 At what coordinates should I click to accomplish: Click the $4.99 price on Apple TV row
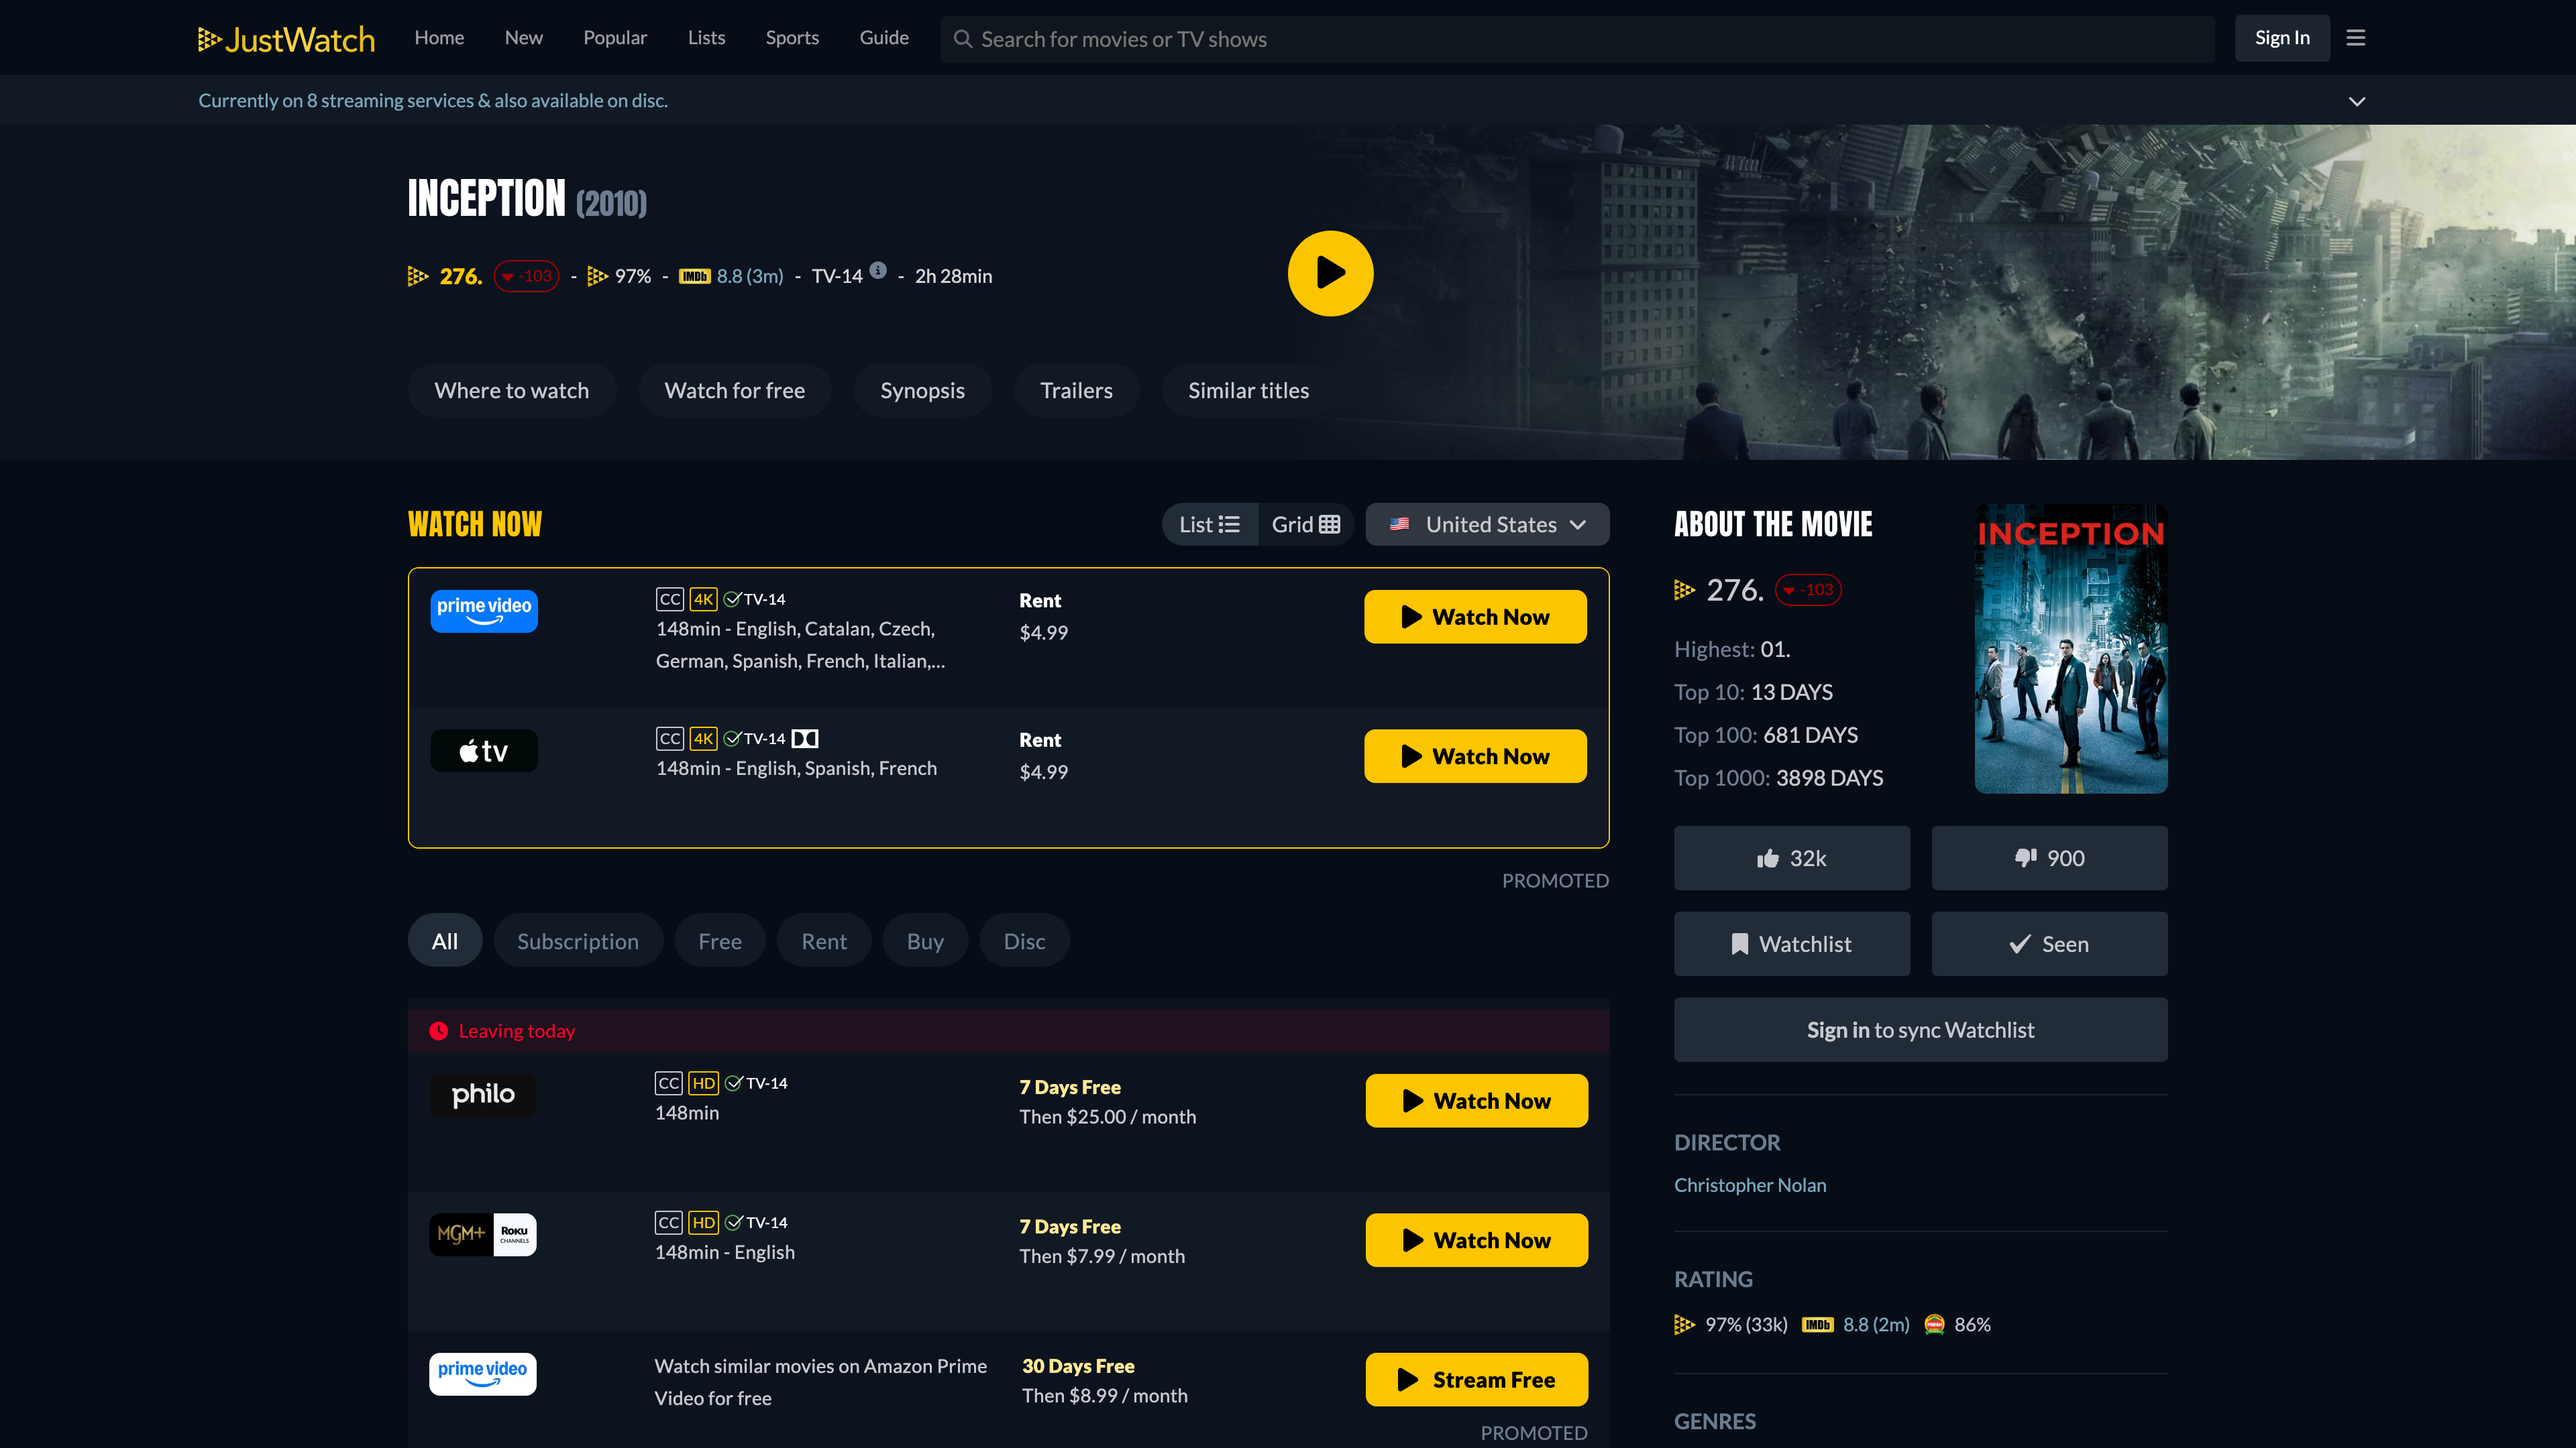[x=1043, y=772]
